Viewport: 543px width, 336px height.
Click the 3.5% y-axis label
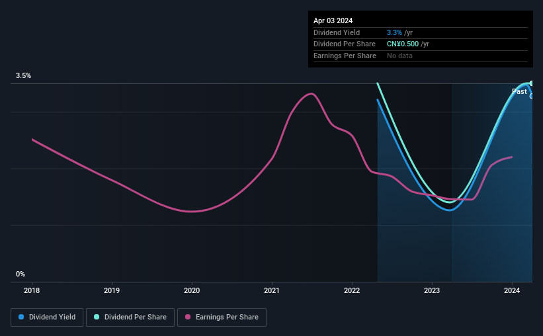23,75
